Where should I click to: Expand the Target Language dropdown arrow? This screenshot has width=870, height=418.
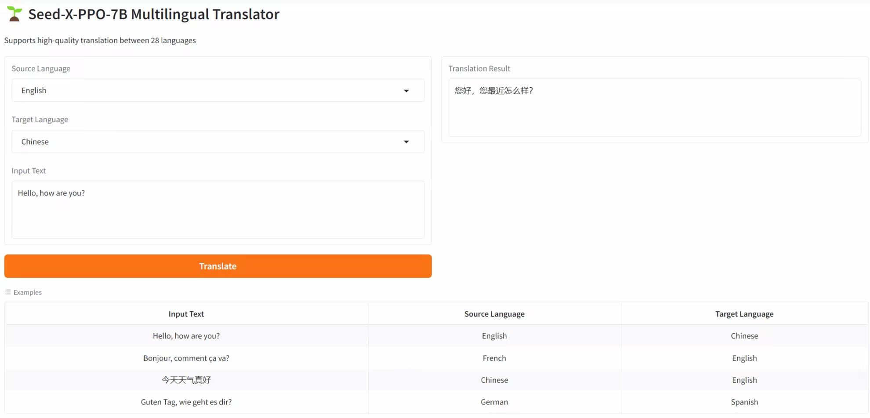[x=406, y=142]
